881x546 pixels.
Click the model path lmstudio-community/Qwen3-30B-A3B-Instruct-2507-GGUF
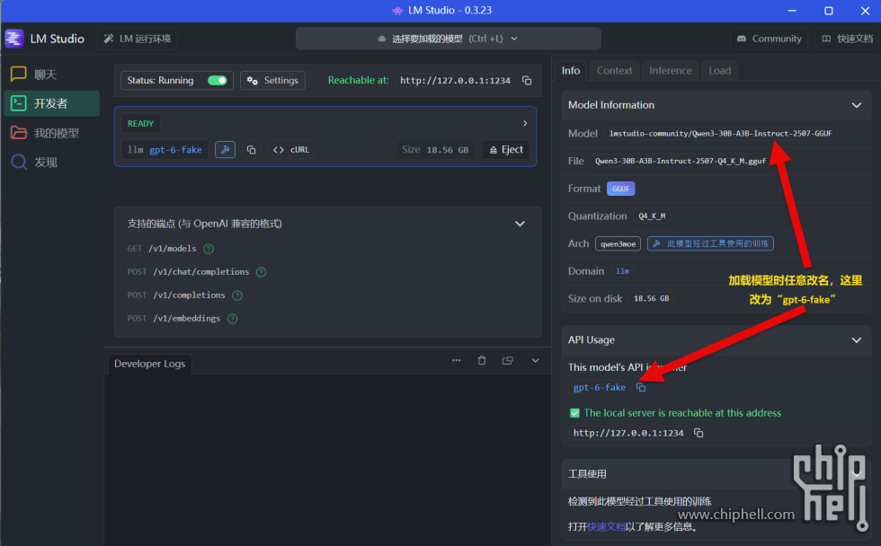pos(720,134)
